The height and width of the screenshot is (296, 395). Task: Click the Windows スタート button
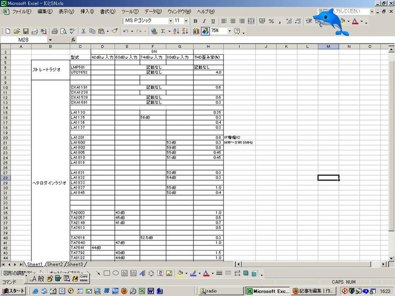[x=13, y=291]
